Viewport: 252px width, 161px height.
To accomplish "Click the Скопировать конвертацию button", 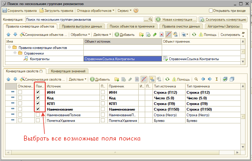I will point(223,20).
